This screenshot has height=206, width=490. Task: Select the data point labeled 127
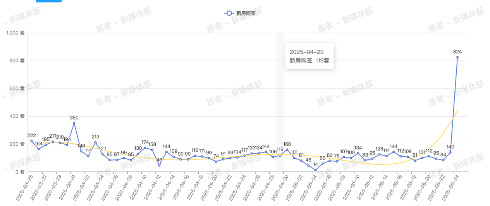click(102, 154)
